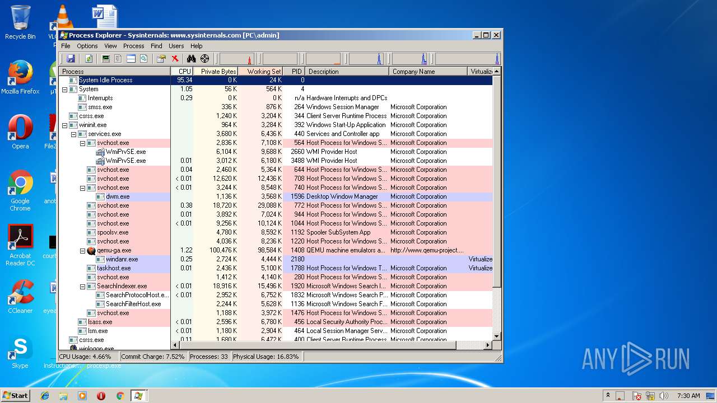Screen dimensions: 717x403
Task: Open Acrobat Reader DC desktop icon
Action: pyautogui.click(x=20, y=245)
